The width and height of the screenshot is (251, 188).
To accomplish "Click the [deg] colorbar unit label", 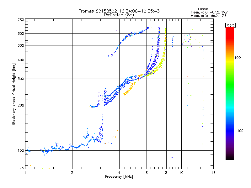I will [230, 25].
